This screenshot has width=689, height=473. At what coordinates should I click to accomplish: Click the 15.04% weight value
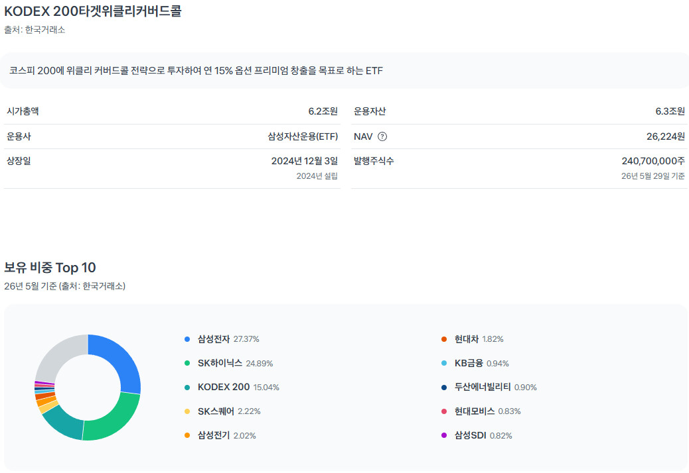pos(266,388)
